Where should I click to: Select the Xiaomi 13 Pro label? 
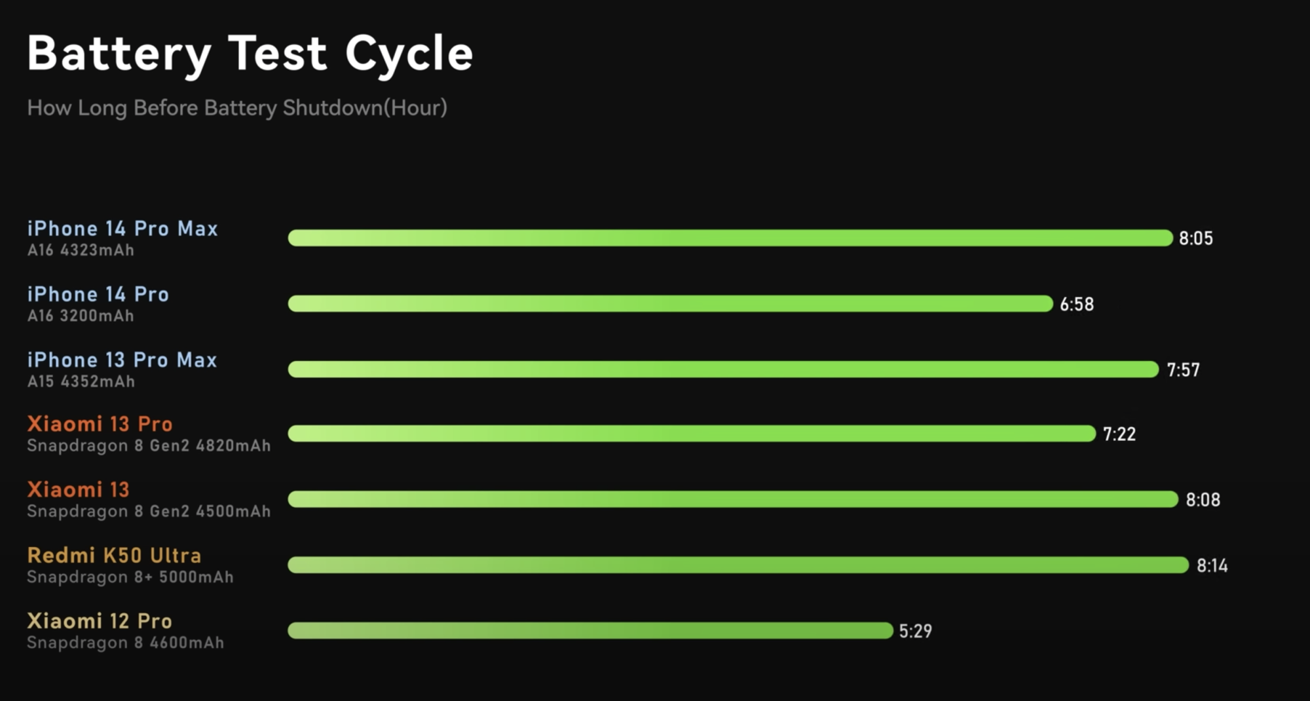click(100, 424)
